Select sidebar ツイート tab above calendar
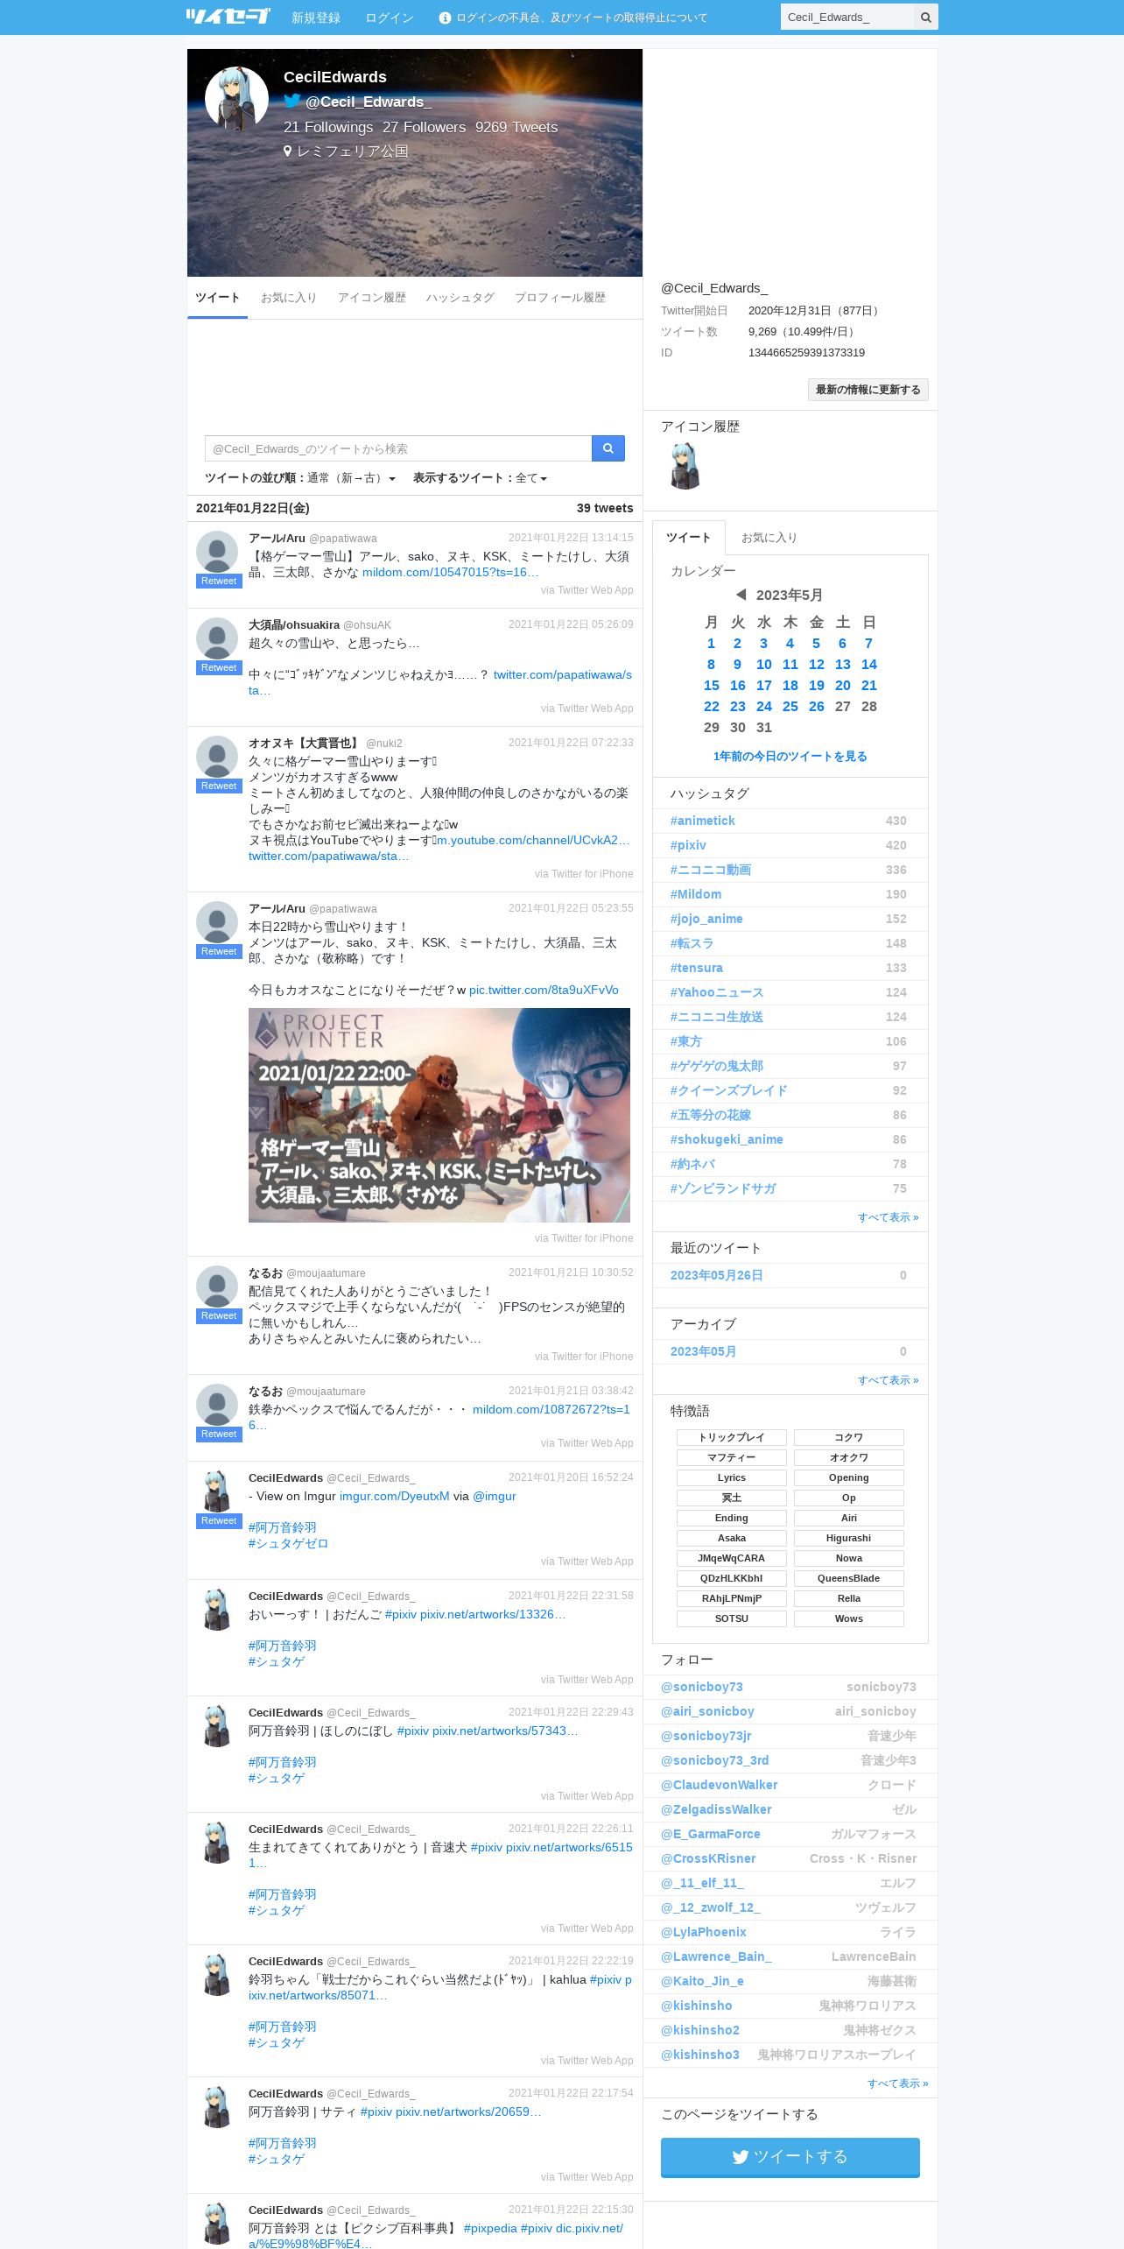Screen dimensions: 1124x2249 click(688, 538)
